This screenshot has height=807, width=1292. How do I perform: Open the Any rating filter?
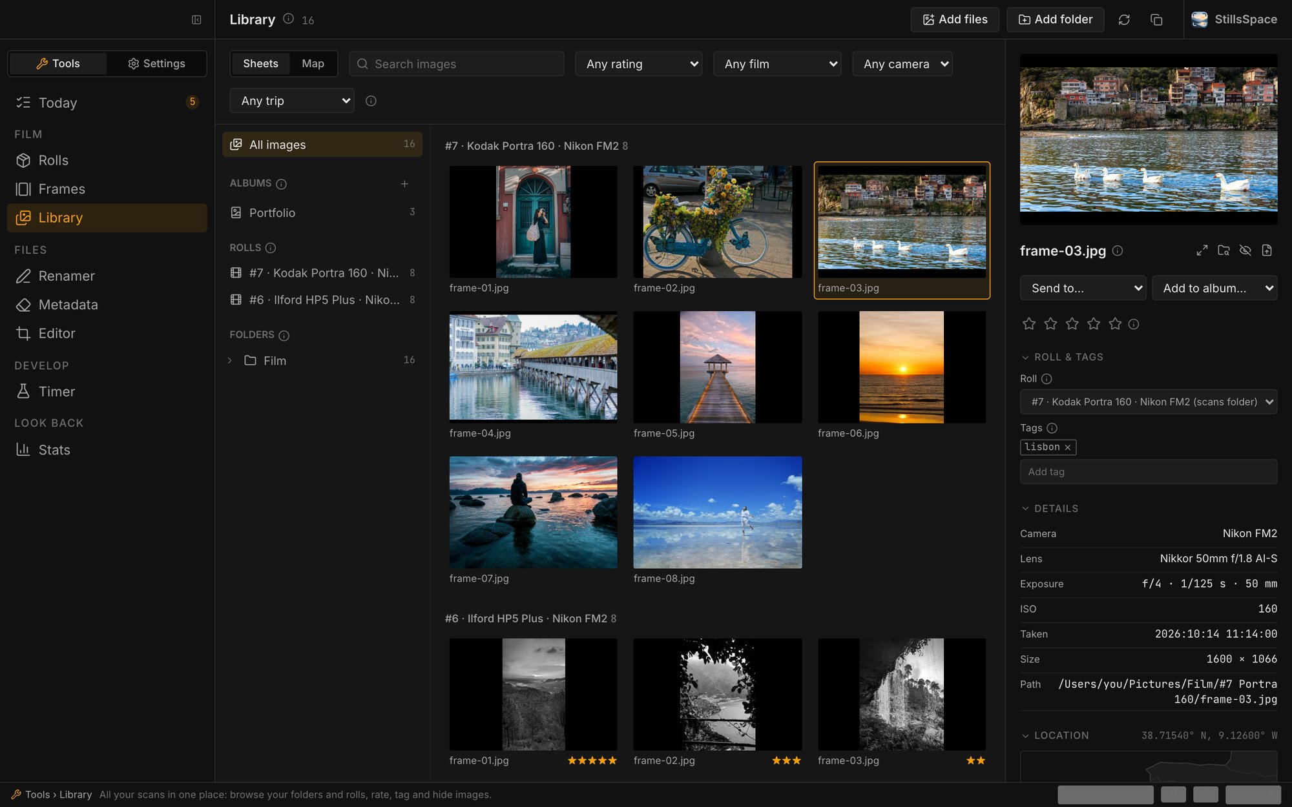click(x=638, y=64)
